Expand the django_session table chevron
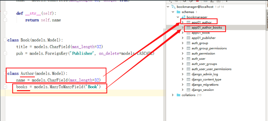 pos(183,90)
